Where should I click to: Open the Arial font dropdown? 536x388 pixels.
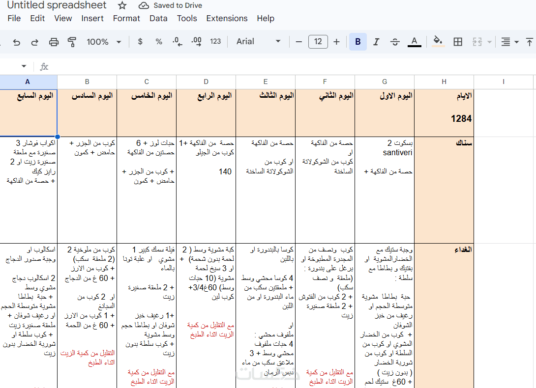259,42
